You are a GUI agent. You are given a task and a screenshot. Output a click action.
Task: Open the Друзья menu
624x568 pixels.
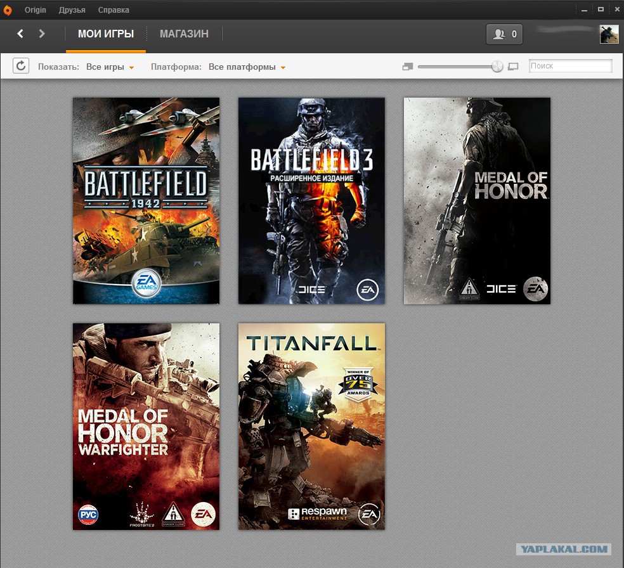pos(72,10)
